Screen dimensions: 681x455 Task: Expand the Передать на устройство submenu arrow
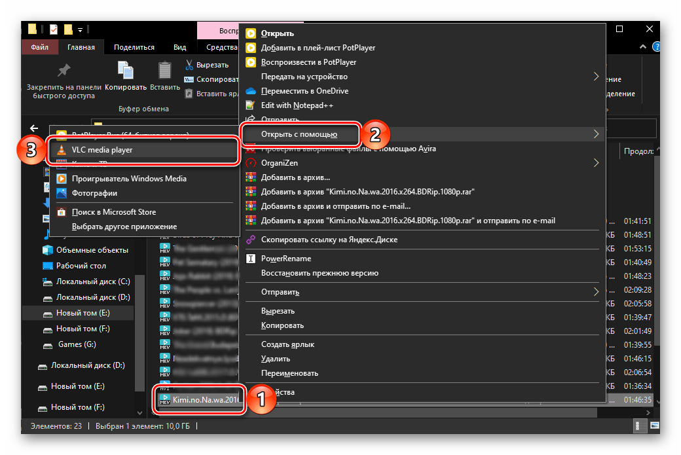pos(596,77)
